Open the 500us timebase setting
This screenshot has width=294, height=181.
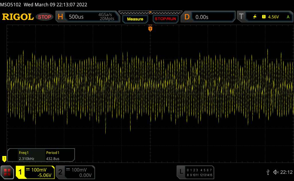coord(76,17)
